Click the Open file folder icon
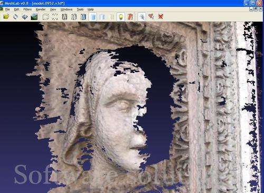 click(x=6, y=17)
